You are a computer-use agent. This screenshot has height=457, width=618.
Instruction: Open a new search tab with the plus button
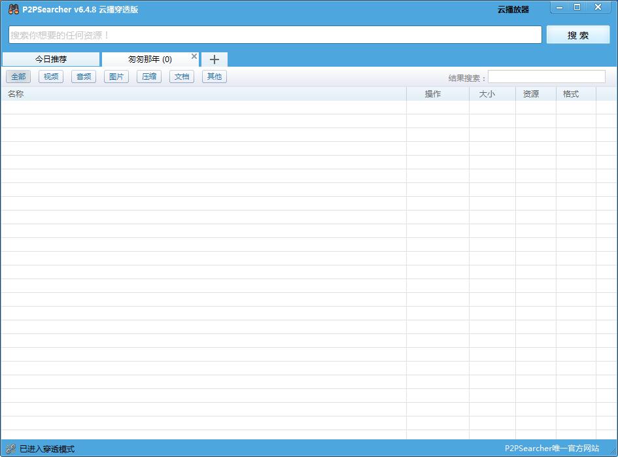[x=214, y=59]
